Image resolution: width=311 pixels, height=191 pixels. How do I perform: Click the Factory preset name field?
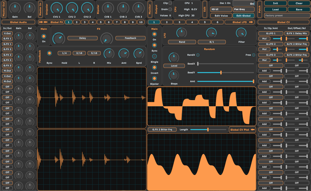[x=287, y=16]
